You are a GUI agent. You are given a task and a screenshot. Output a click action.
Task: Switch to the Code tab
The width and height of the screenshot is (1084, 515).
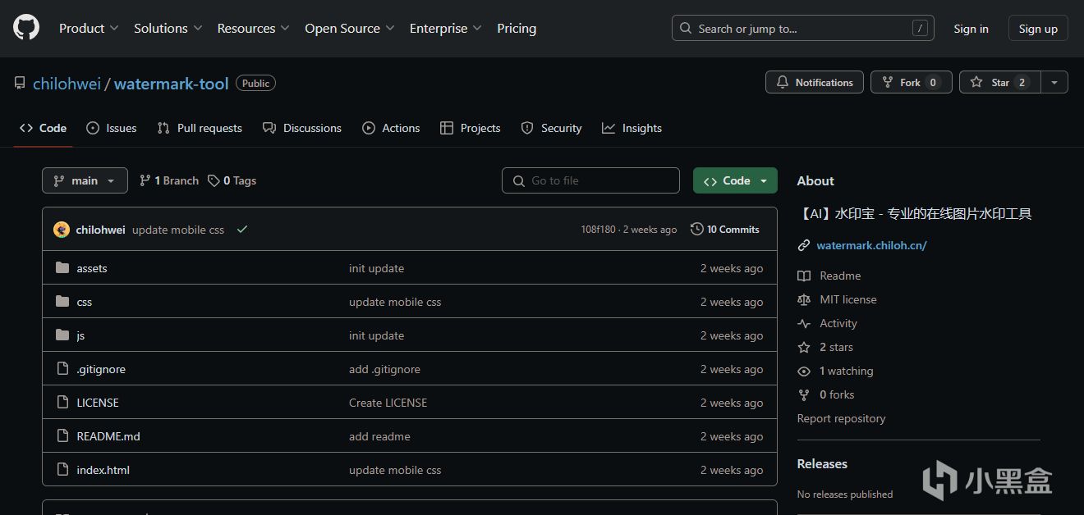(x=43, y=128)
